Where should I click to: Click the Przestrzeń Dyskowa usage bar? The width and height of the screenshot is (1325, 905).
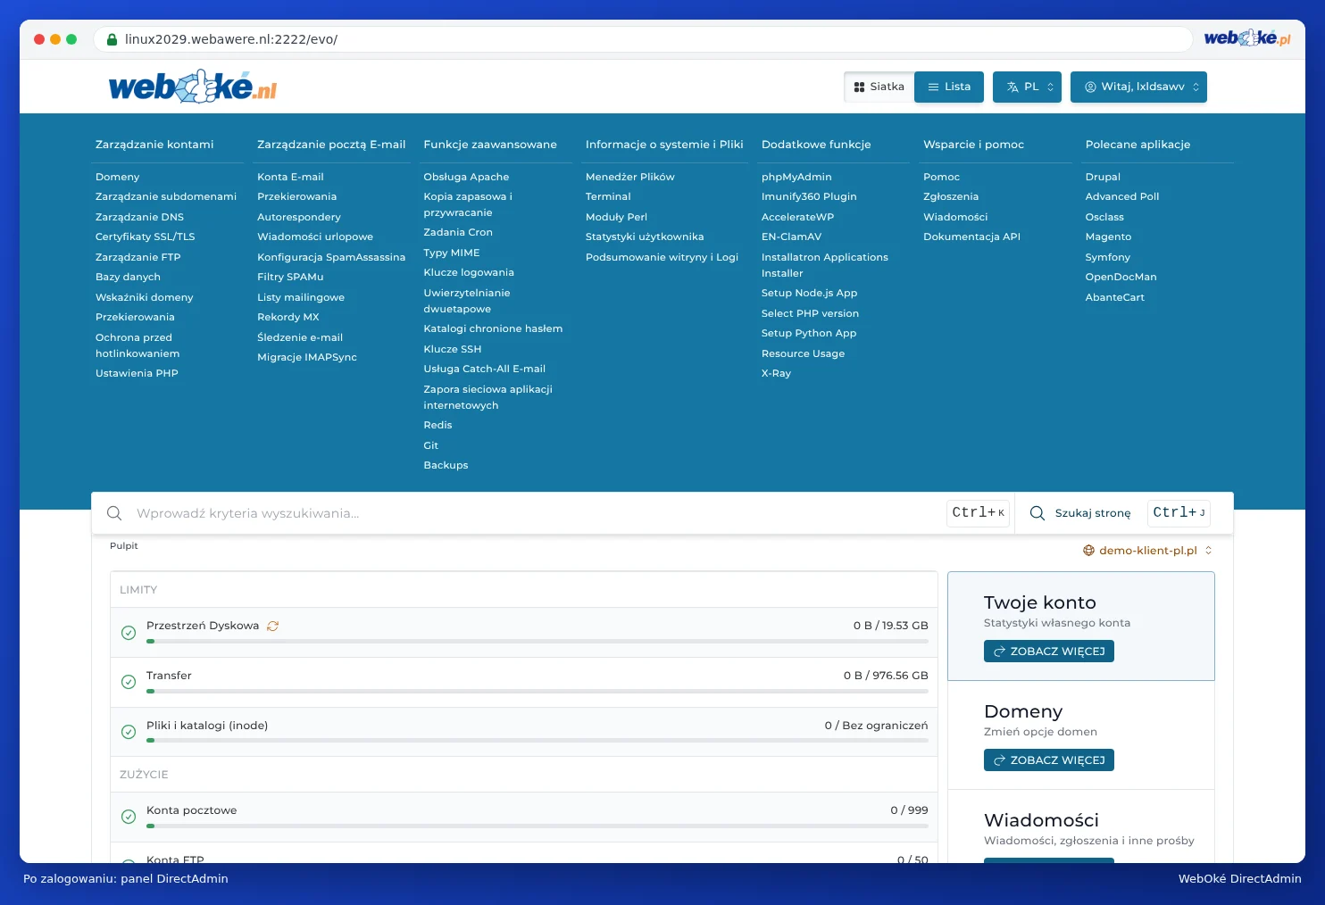537,641
